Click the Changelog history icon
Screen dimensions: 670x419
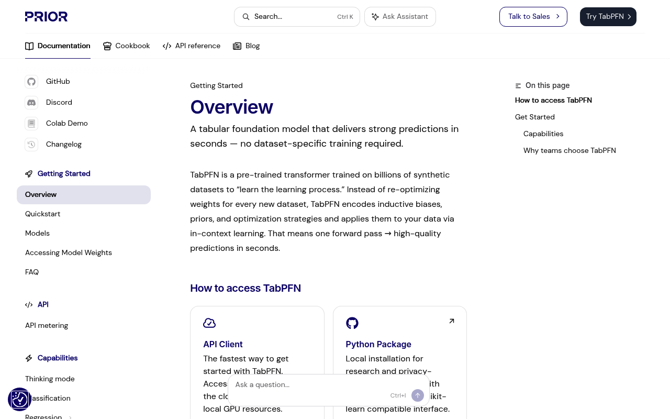point(31,145)
